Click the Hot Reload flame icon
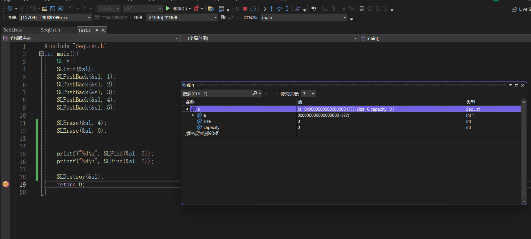This screenshot has height=239, width=531. [196, 8]
